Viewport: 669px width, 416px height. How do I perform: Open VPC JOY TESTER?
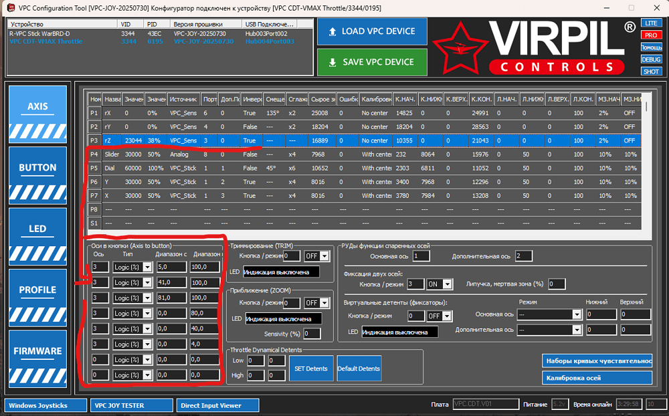pos(131,405)
